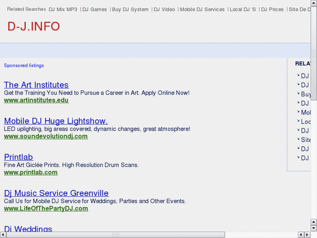Visit www.soundevolutiondj.com link
This screenshot has height=238, width=317.
pos(46,136)
